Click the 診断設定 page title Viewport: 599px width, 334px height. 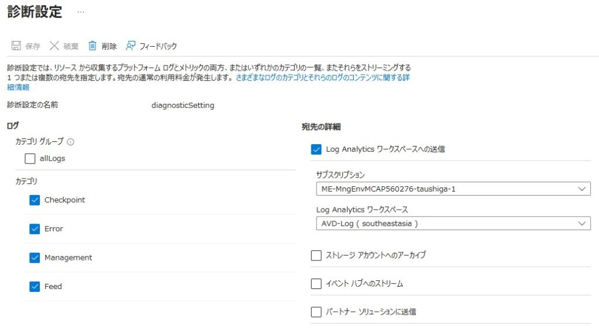[35, 12]
